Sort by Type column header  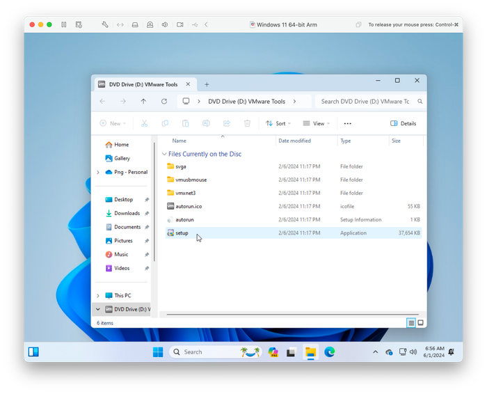(345, 141)
